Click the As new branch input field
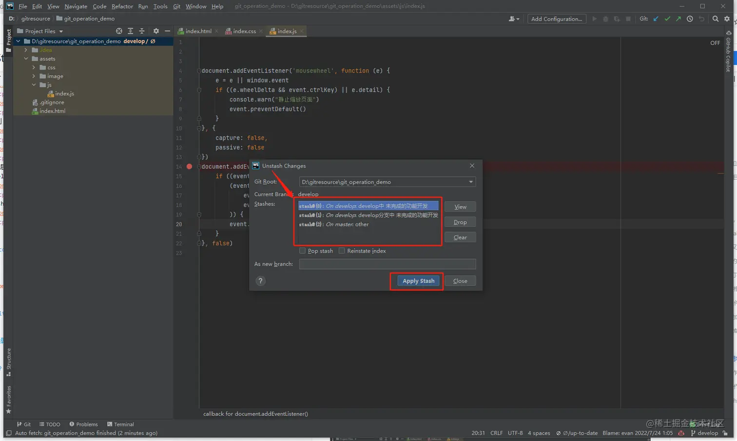The width and height of the screenshot is (737, 441). [x=387, y=264]
